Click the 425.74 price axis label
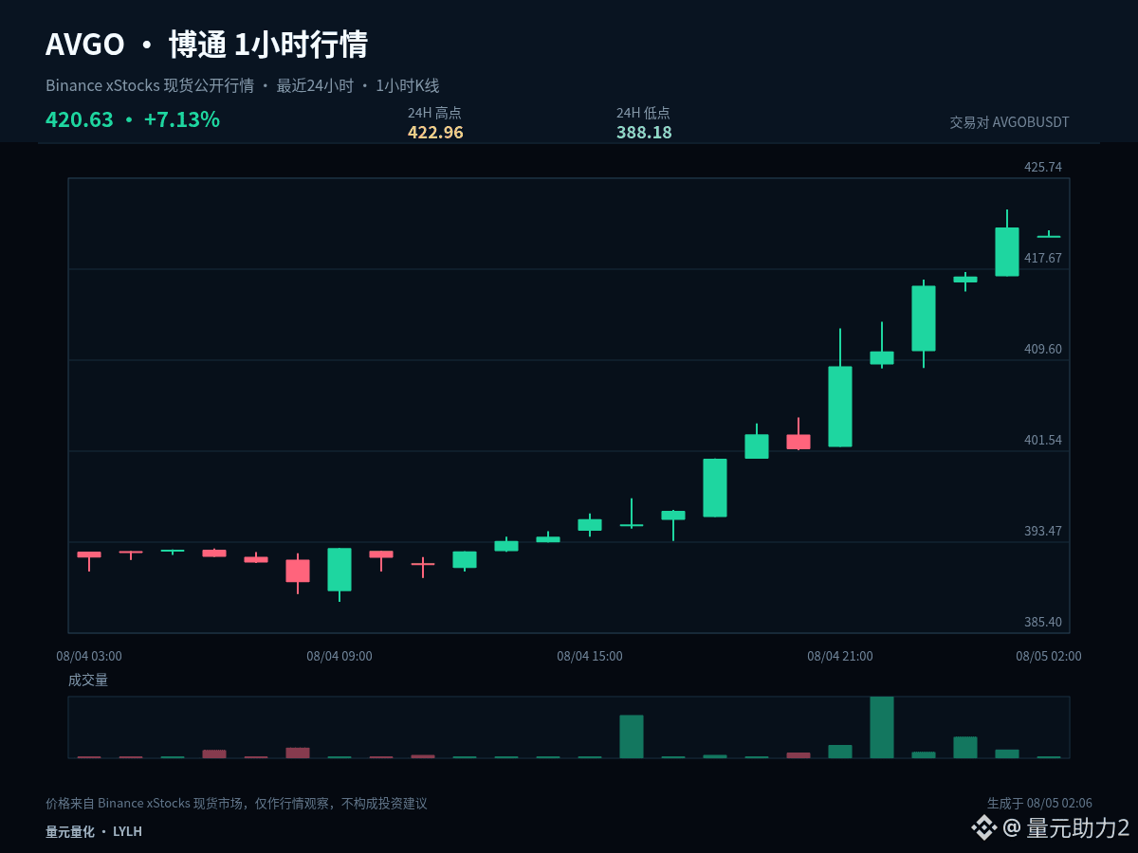The width and height of the screenshot is (1138, 853). (1043, 167)
